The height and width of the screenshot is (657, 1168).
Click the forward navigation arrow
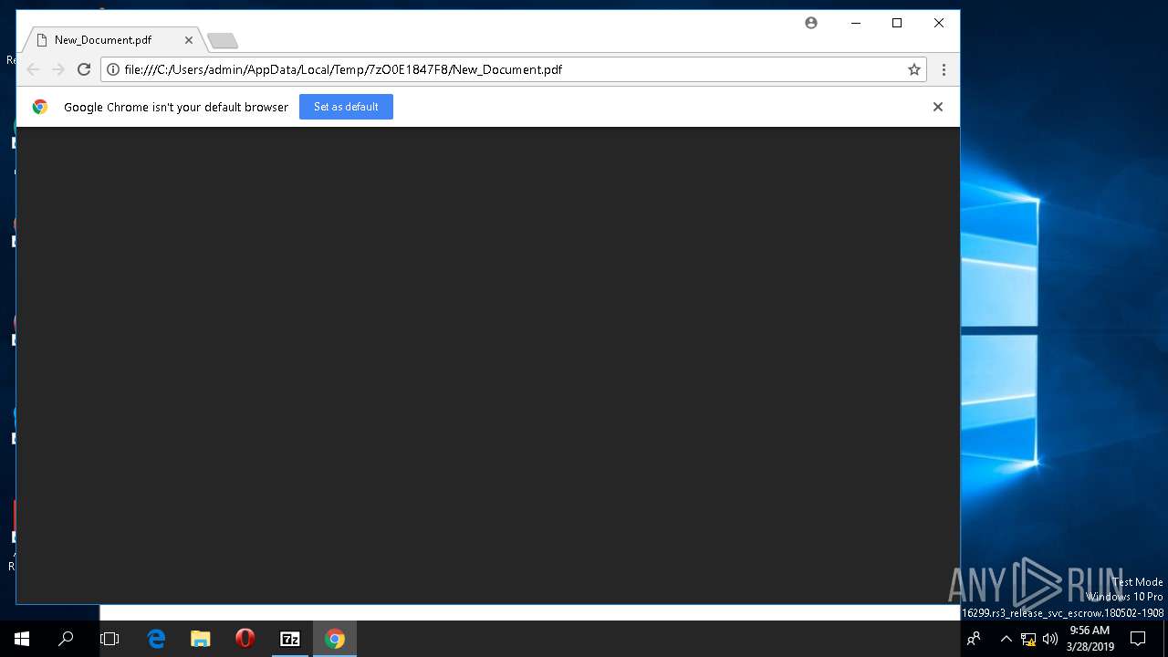coord(58,69)
